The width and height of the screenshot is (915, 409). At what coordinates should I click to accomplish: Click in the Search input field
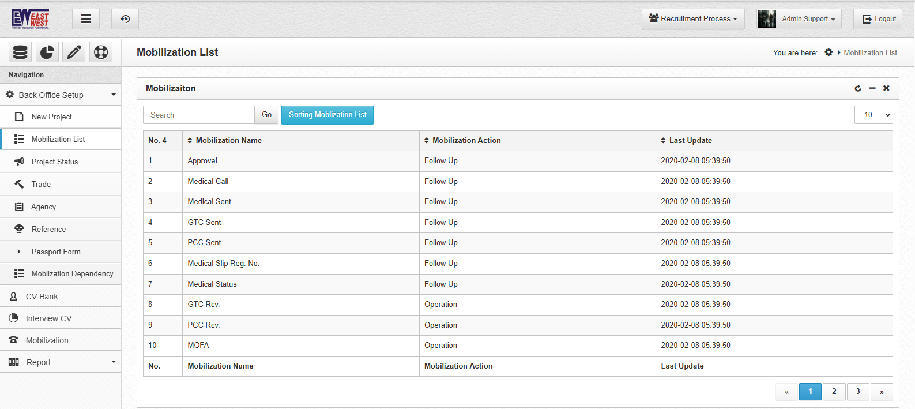tap(199, 115)
